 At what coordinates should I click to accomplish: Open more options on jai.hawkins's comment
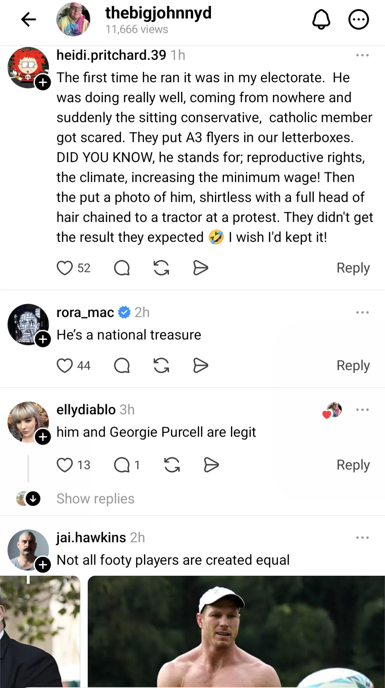point(362,538)
